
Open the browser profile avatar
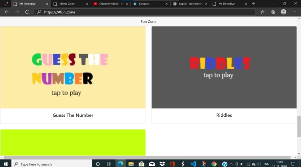point(283,12)
